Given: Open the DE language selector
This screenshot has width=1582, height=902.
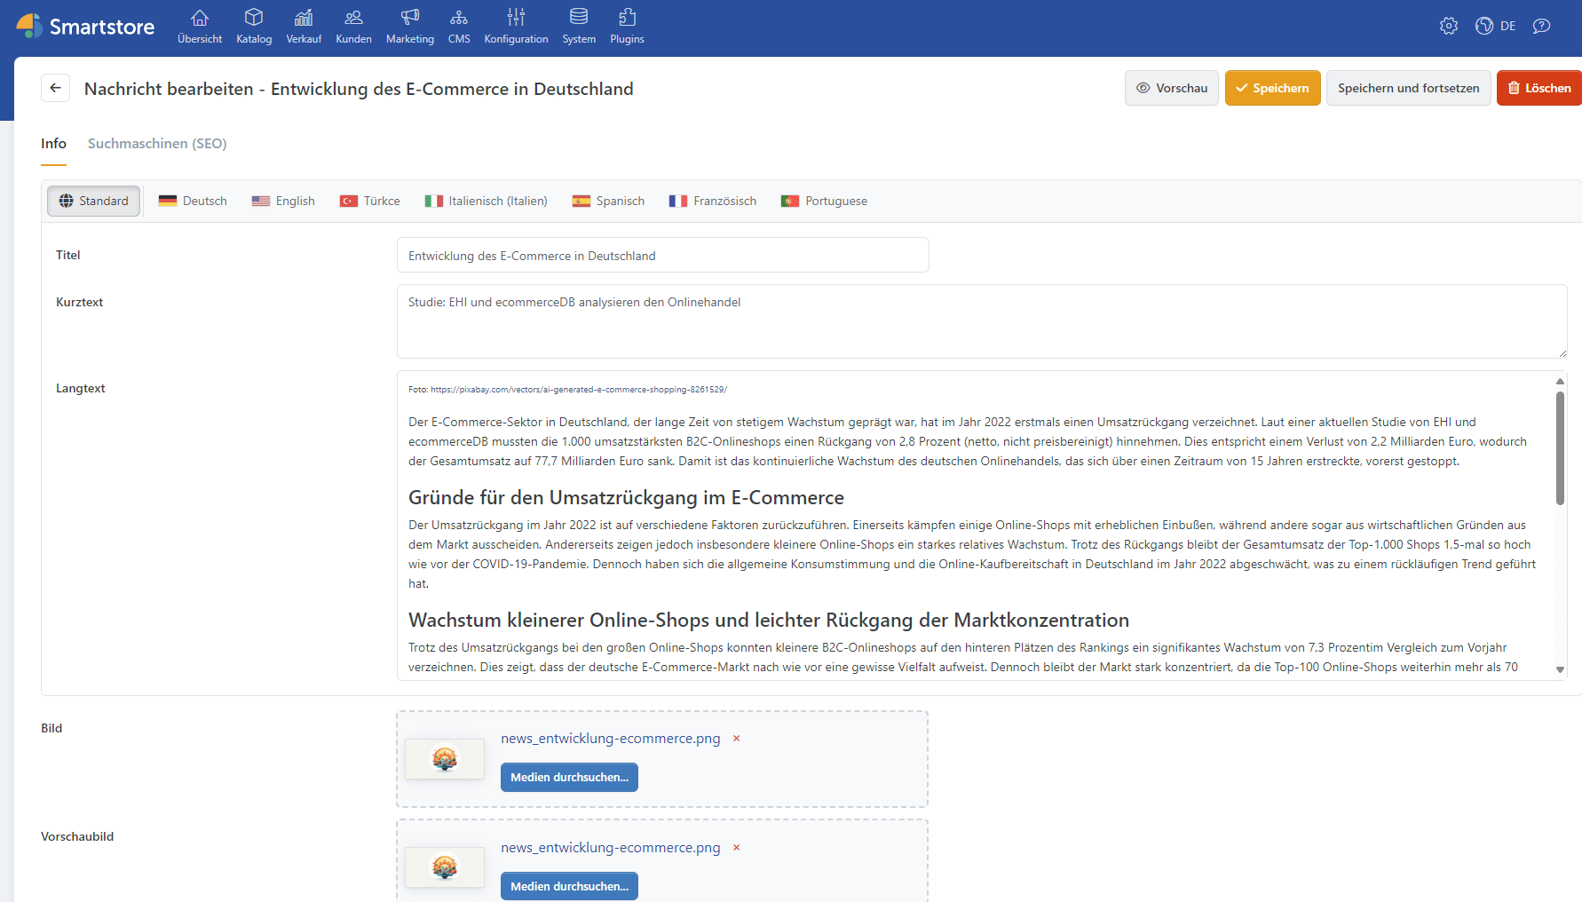Looking at the screenshot, I should point(1497,26).
